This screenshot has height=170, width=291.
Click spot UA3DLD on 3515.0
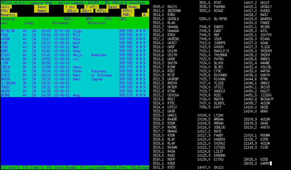click(x=166, y=19)
